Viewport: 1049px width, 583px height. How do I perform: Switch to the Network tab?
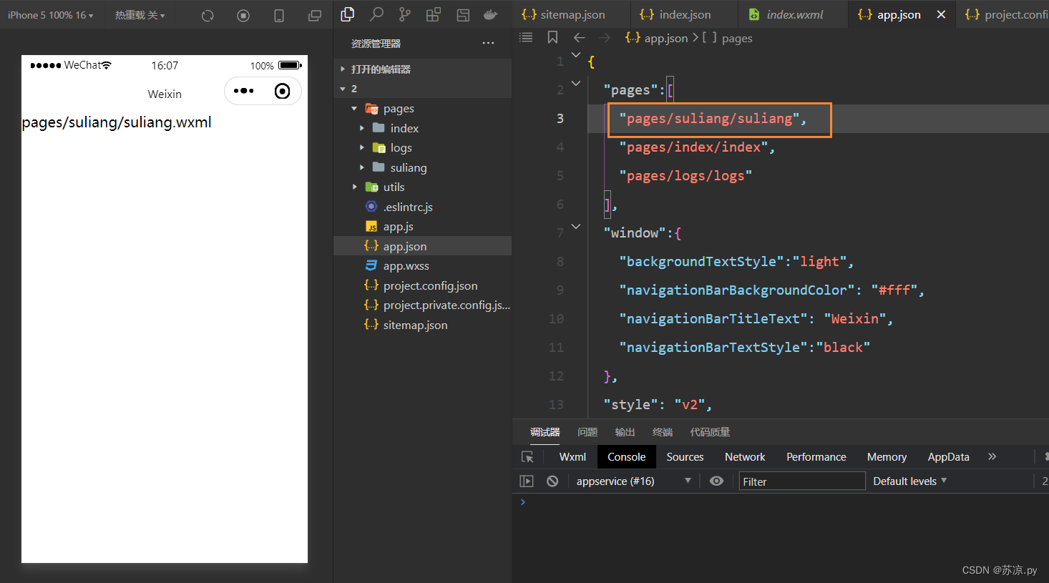pos(744,457)
